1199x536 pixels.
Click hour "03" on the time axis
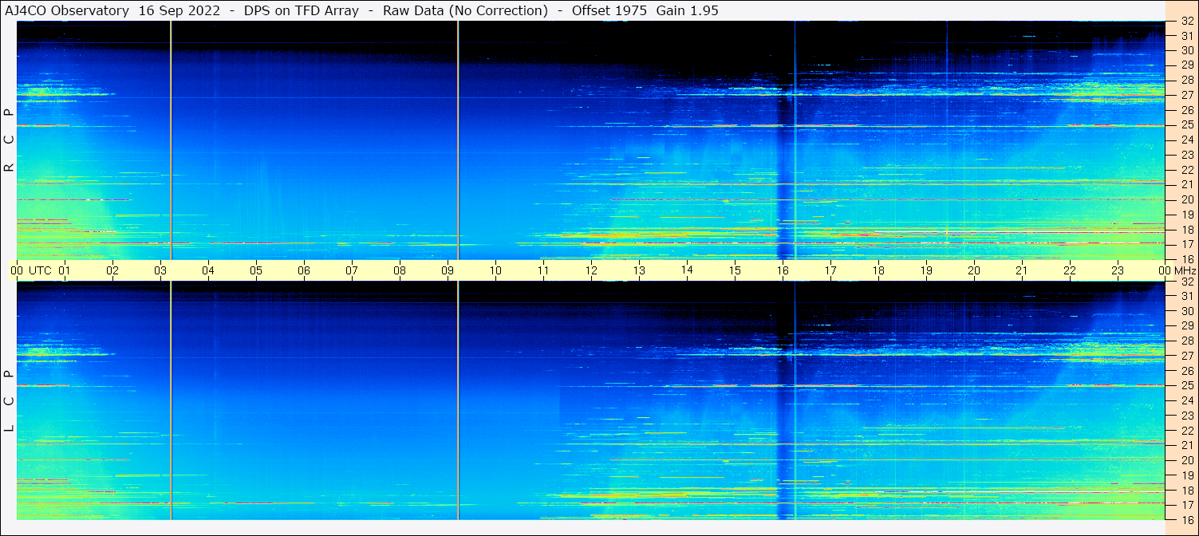coord(160,270)
